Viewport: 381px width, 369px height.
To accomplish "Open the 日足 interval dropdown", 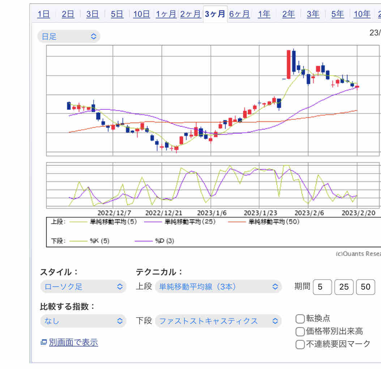I will coord(69,37).
